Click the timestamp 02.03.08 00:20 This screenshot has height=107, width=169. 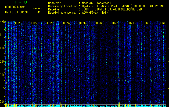[x=16, y=12]
